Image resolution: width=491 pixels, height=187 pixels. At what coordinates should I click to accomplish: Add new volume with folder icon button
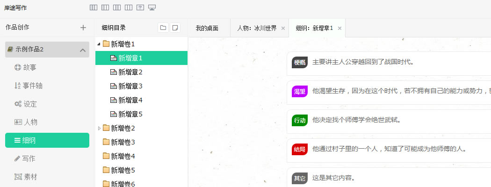tap(163, 28)
